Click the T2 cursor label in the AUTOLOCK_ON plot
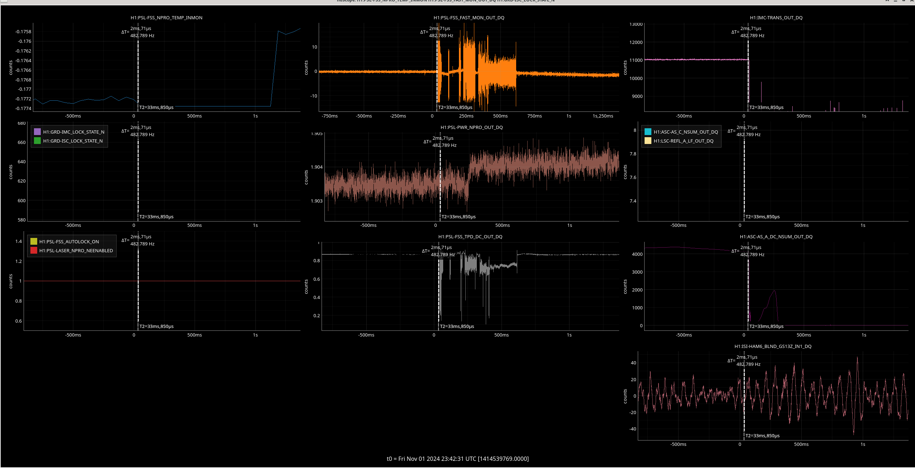The image size is (915, 468). pyautogui.click(x=156, y=326)
